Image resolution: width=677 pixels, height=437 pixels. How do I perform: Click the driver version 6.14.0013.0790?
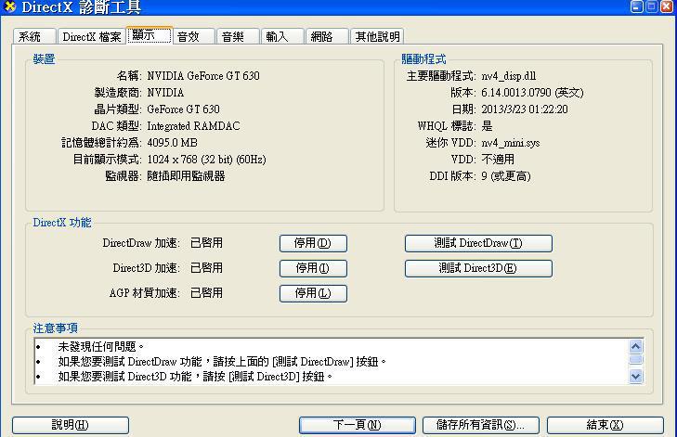516,93
